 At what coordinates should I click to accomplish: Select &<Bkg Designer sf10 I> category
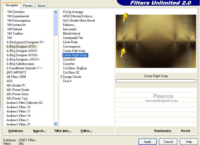pyautogui.click(x=22, y=47)
